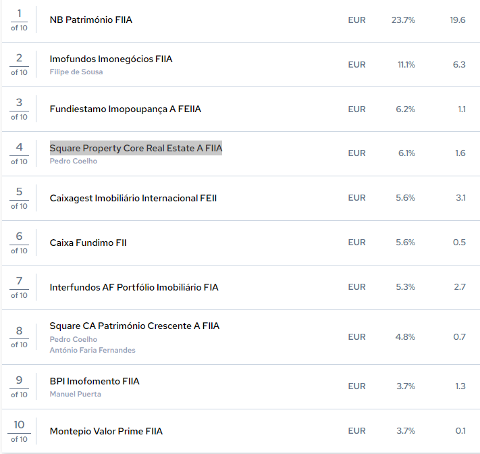Select Caixa Fundimo FII fund
480x454 pixels.
88,243
